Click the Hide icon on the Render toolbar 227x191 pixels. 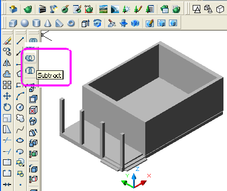(x=13, y=9)
